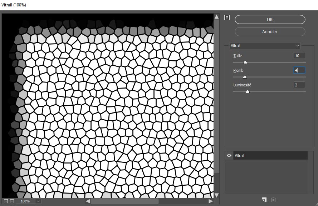Screen dimensions: 318x206
Task: Click the Taille value field
Action: click(299, 56)
